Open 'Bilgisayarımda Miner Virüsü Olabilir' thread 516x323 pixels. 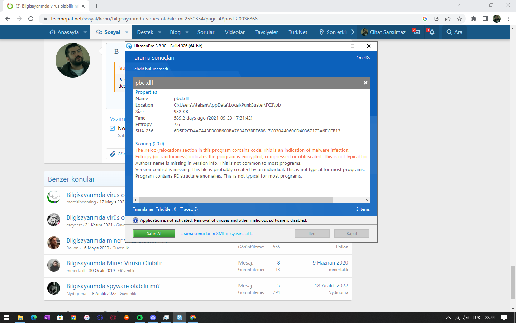click(x=114, y=263)
